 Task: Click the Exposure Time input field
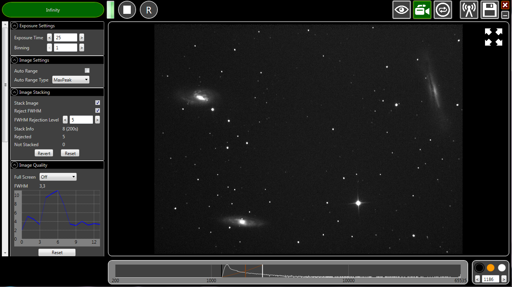(66, 38)
